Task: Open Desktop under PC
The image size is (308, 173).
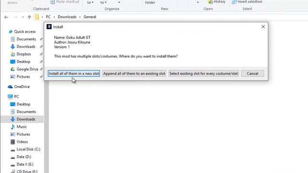Action: (24, 104)
